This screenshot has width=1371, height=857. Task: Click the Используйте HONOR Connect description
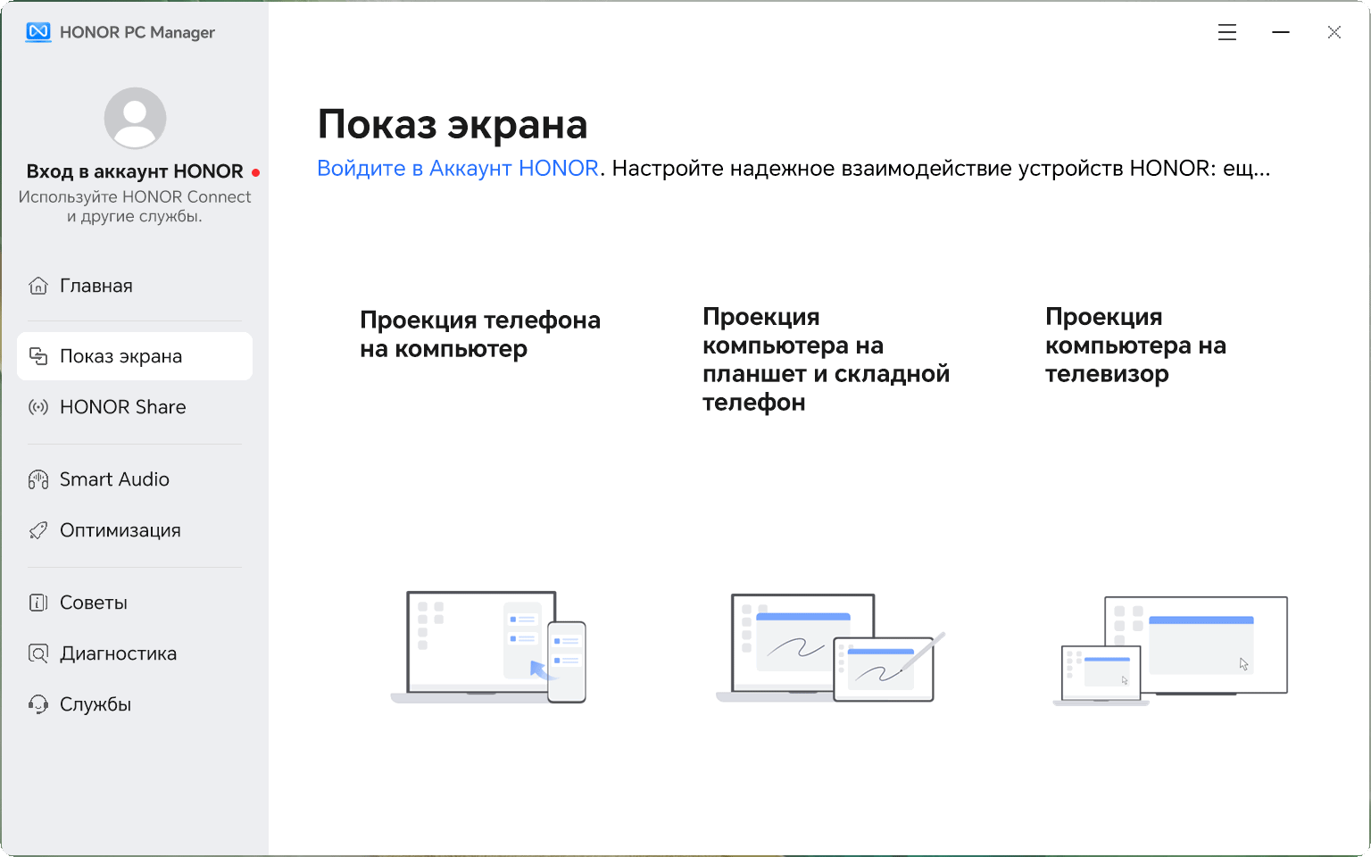[135, 206]
